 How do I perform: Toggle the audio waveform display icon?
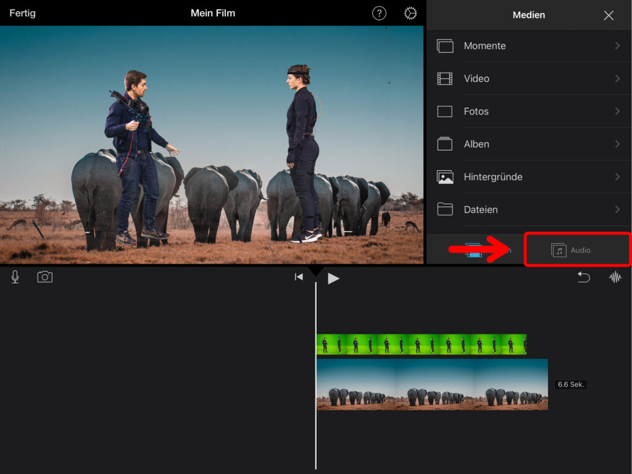[x=615, y=277]
